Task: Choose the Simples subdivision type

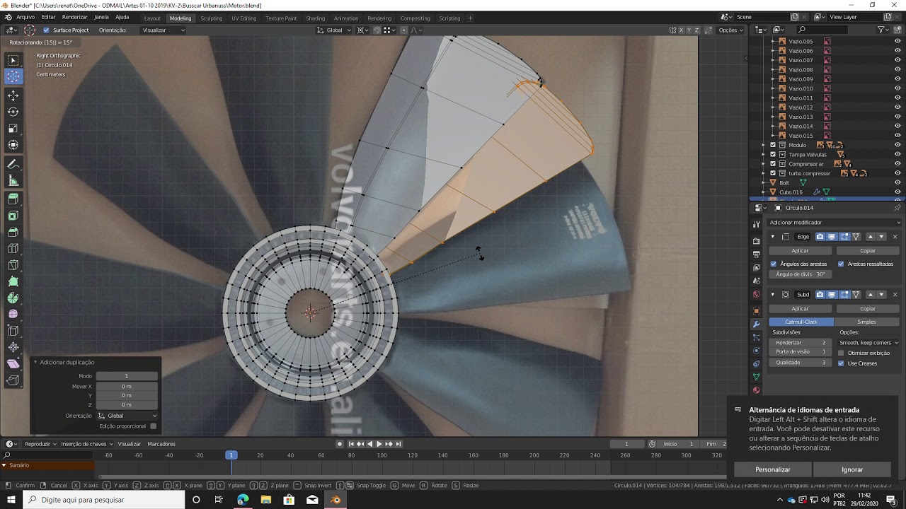Action: click(x=866, y=322)
